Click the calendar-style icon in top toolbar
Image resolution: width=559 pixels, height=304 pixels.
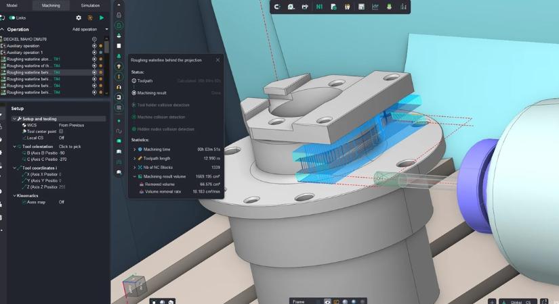click(x=361, y=7)
